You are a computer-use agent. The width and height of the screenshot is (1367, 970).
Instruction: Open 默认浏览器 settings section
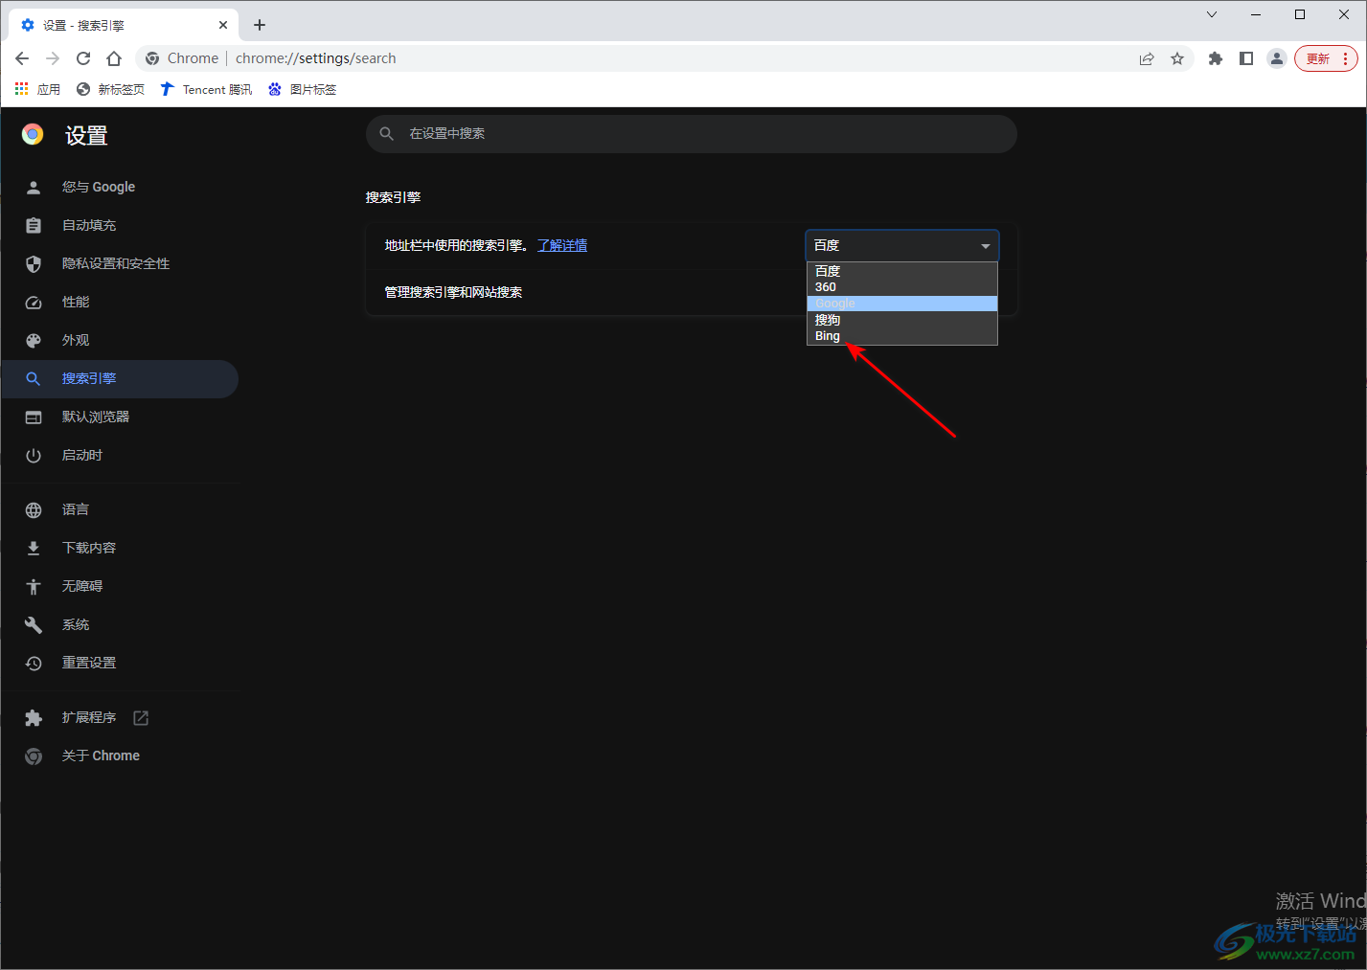[x=120, y=417]
